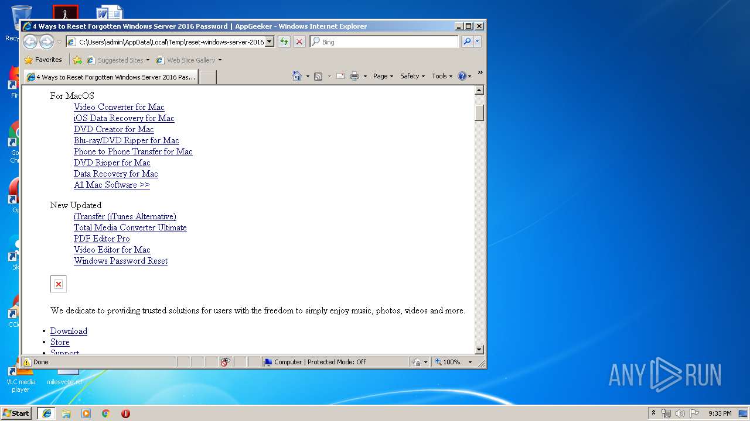This screenshot has height=421, width=750.
Task: Select the 4 Ways to Reset tab
Action: tap(111, 77)
